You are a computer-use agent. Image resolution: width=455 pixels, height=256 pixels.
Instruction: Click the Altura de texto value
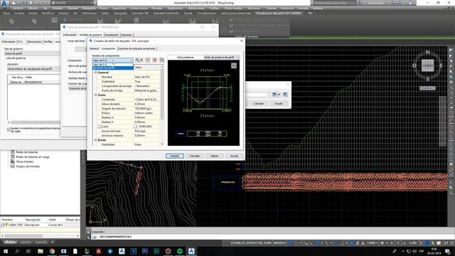point(146,104)
